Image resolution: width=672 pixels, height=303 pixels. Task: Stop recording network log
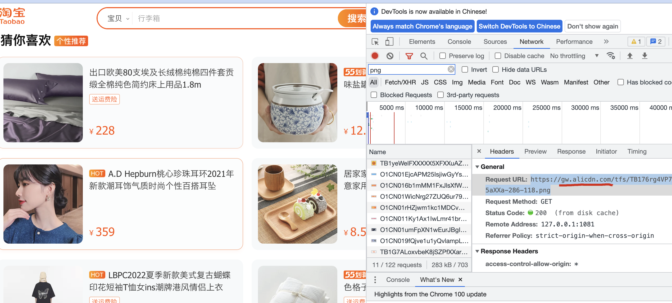click(375, 56)
